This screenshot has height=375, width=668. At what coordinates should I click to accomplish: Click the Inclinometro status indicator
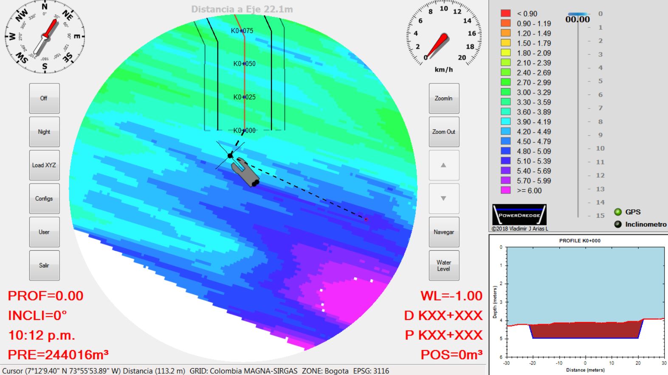[x=618, y=224]
